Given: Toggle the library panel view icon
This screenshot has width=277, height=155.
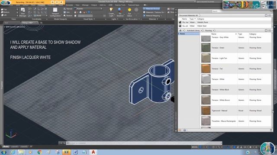Looking at the screenshot, I should [266, 31].
